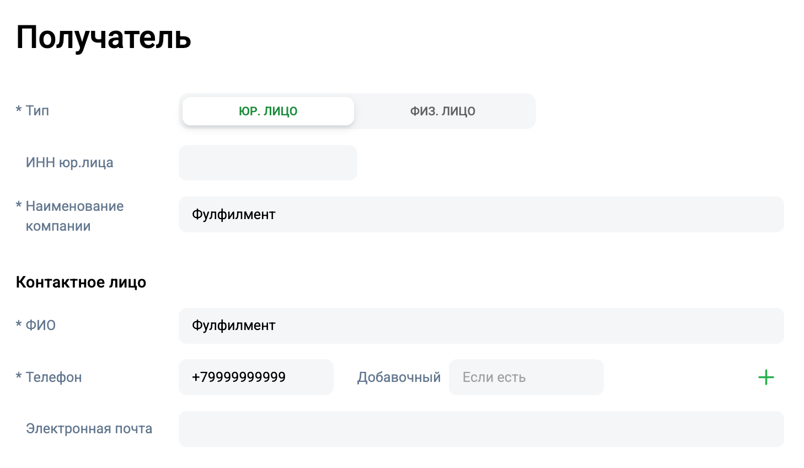Click the asterisk next to Тип
Screen dimensions: 804x468
[19, 110]
